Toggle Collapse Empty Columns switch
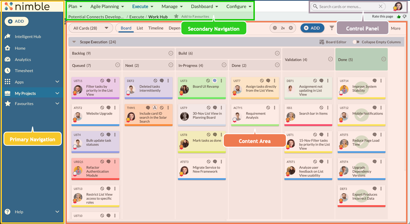The height and width of the screenshot is (224, 410). pos(356,42)
